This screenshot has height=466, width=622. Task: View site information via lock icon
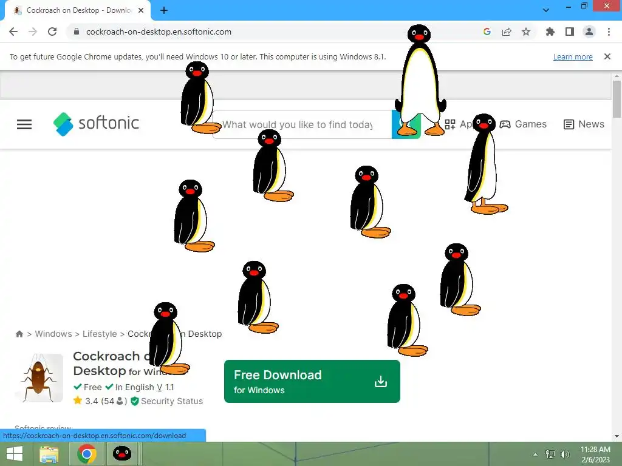[x=77, y=32]
